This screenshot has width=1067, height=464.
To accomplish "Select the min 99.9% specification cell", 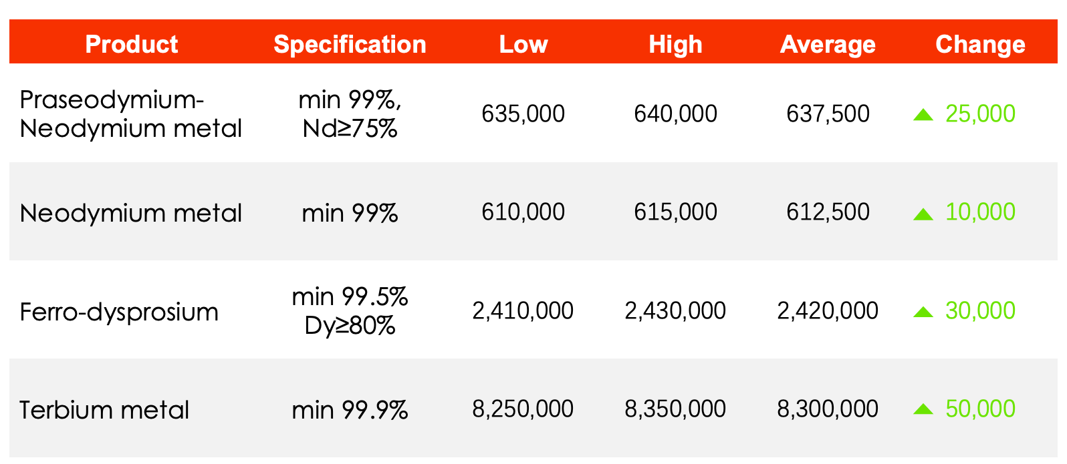I will (x=350, y=409).
